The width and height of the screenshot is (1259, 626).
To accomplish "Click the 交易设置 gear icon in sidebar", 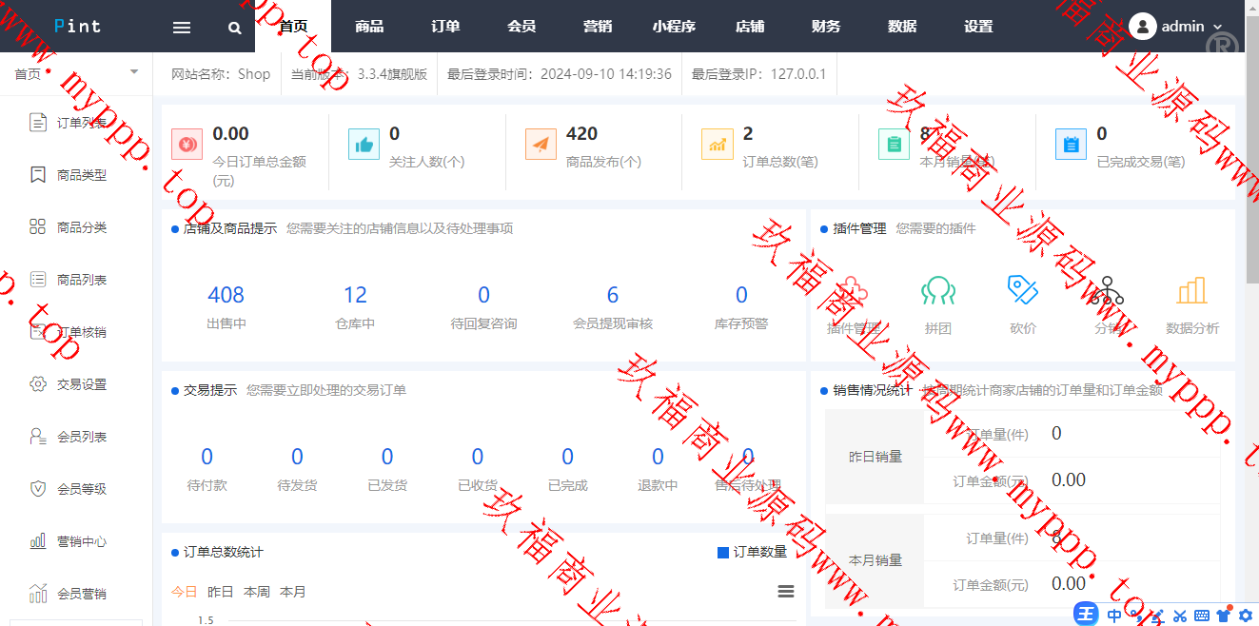I will tap(38, 384).
